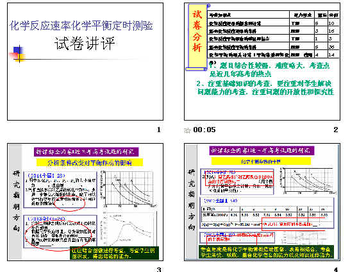Viewport: 350px width, 272px height.
Task: Select the slide 4 thumbnail
Action: [262, 202]
